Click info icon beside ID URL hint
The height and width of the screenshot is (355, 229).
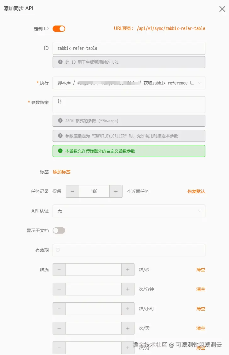coord(60,62)
